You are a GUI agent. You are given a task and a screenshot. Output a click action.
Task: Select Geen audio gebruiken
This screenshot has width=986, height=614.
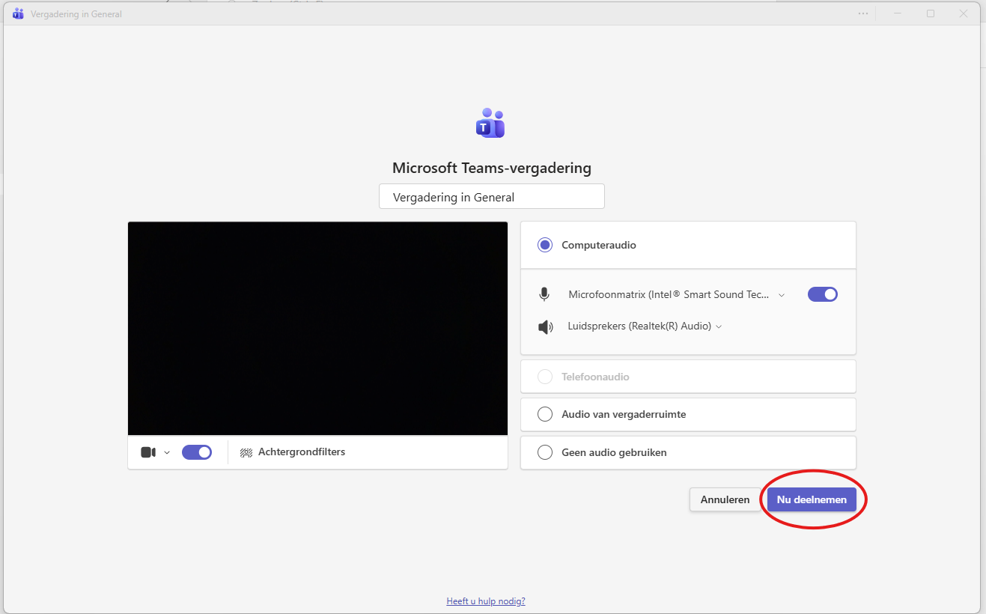(688, 452)
